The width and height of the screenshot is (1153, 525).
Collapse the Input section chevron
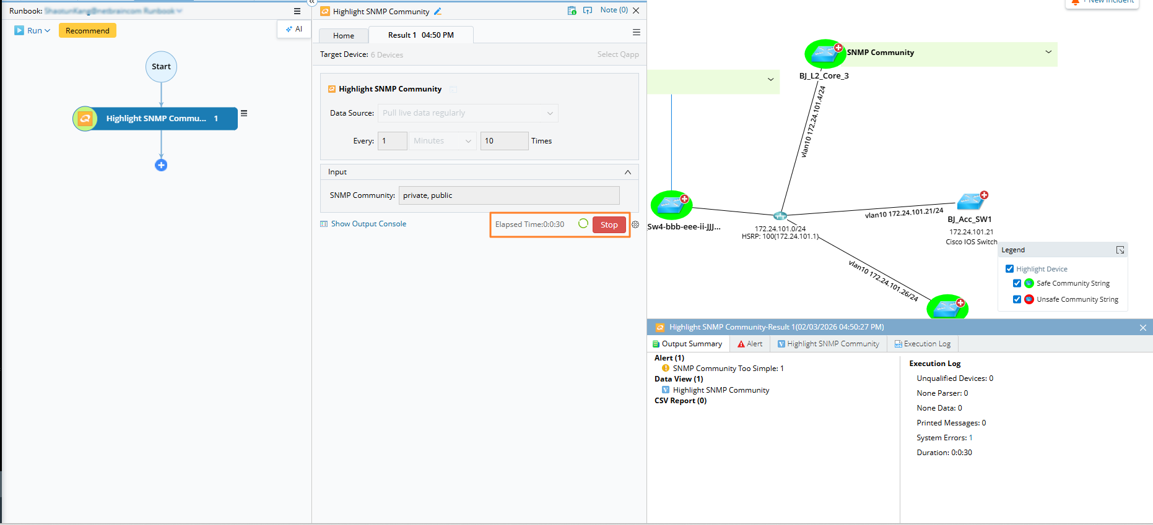point(628,172)
